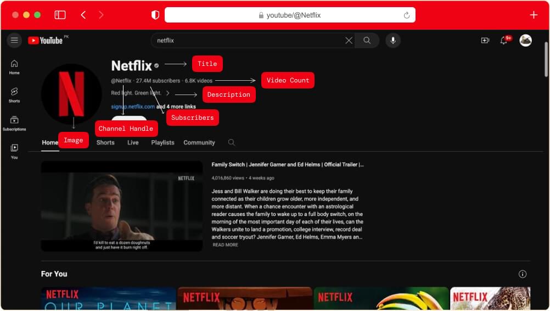Click the Netflix channel avatar image
The image size is (550, 311).
pos(71,94)
